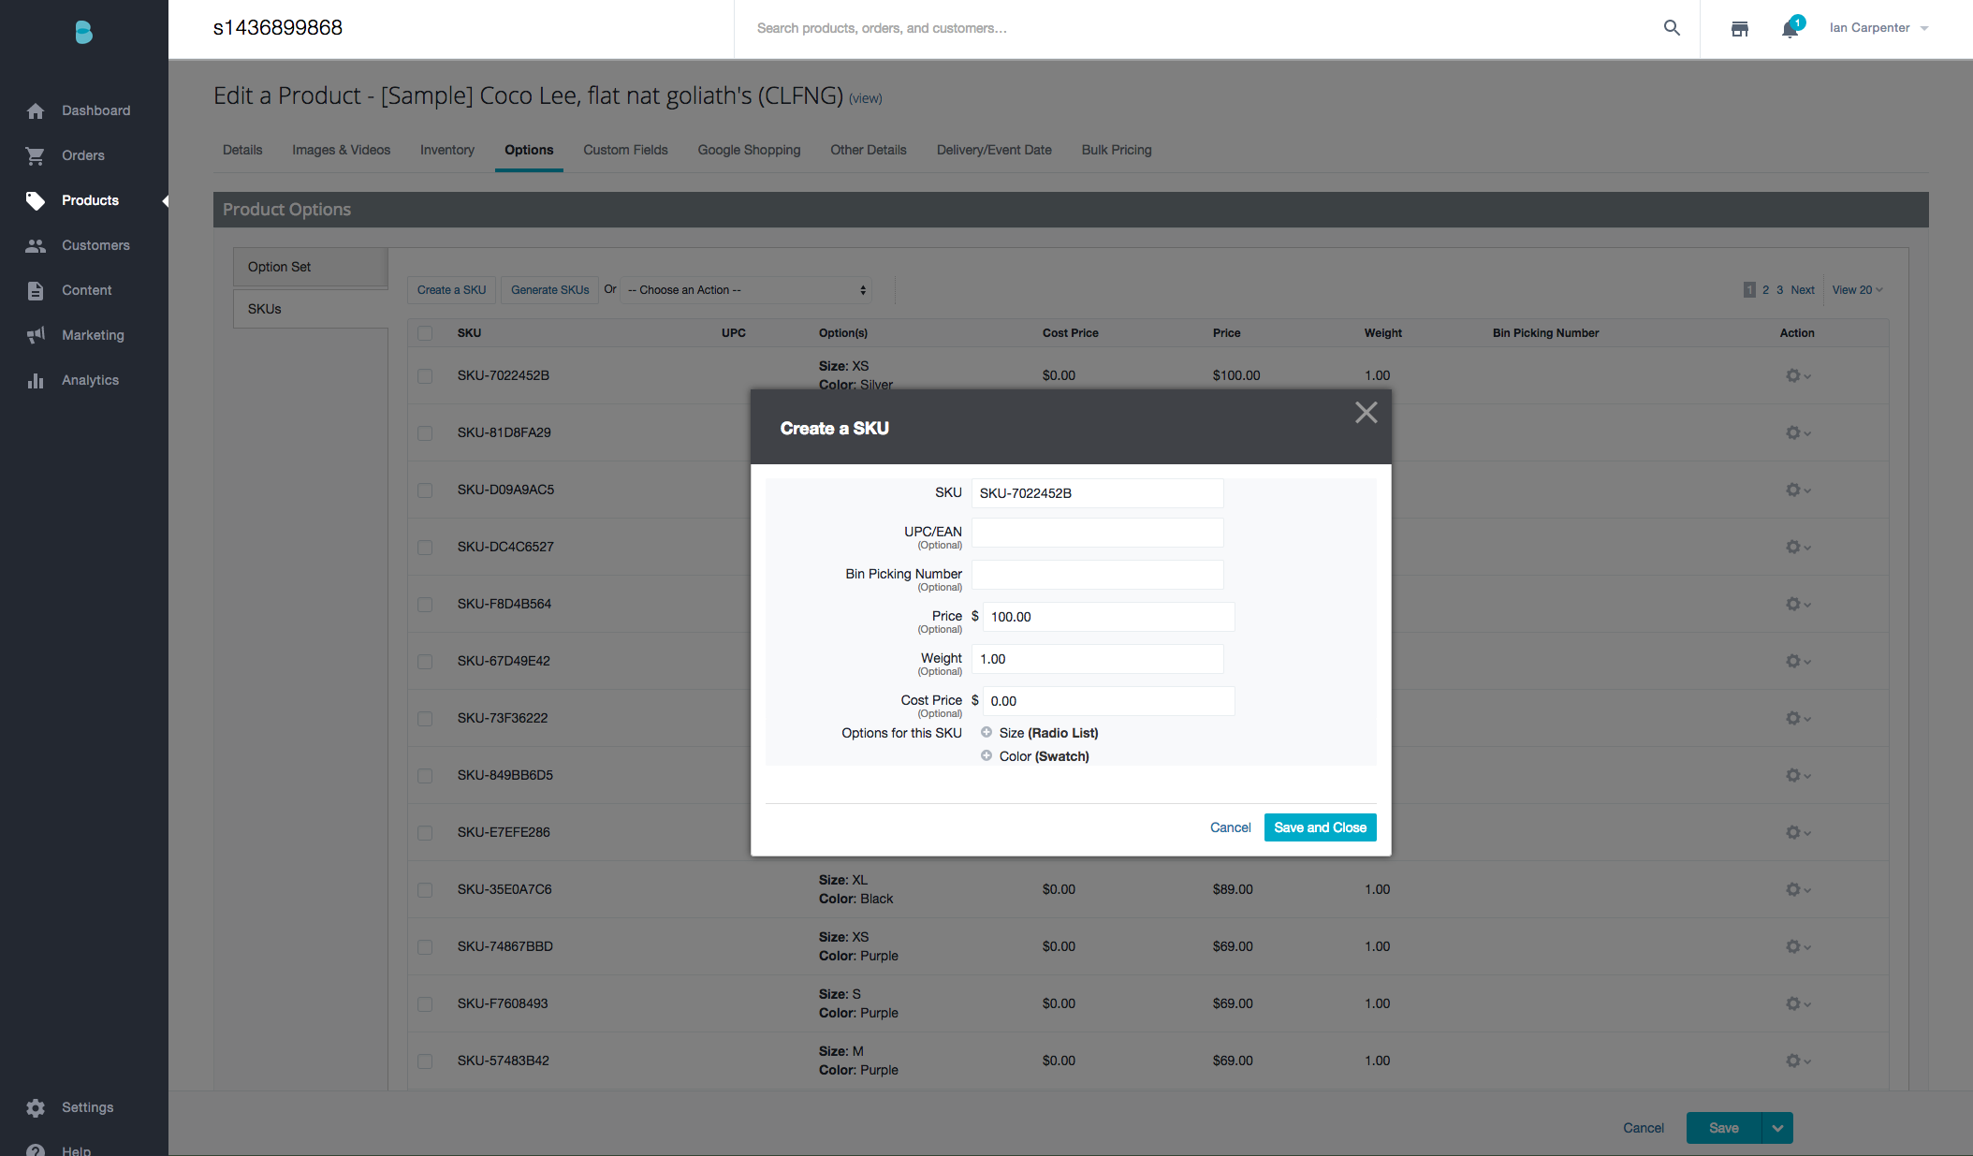Open the Customers people icon

click(x=36, y=245)
